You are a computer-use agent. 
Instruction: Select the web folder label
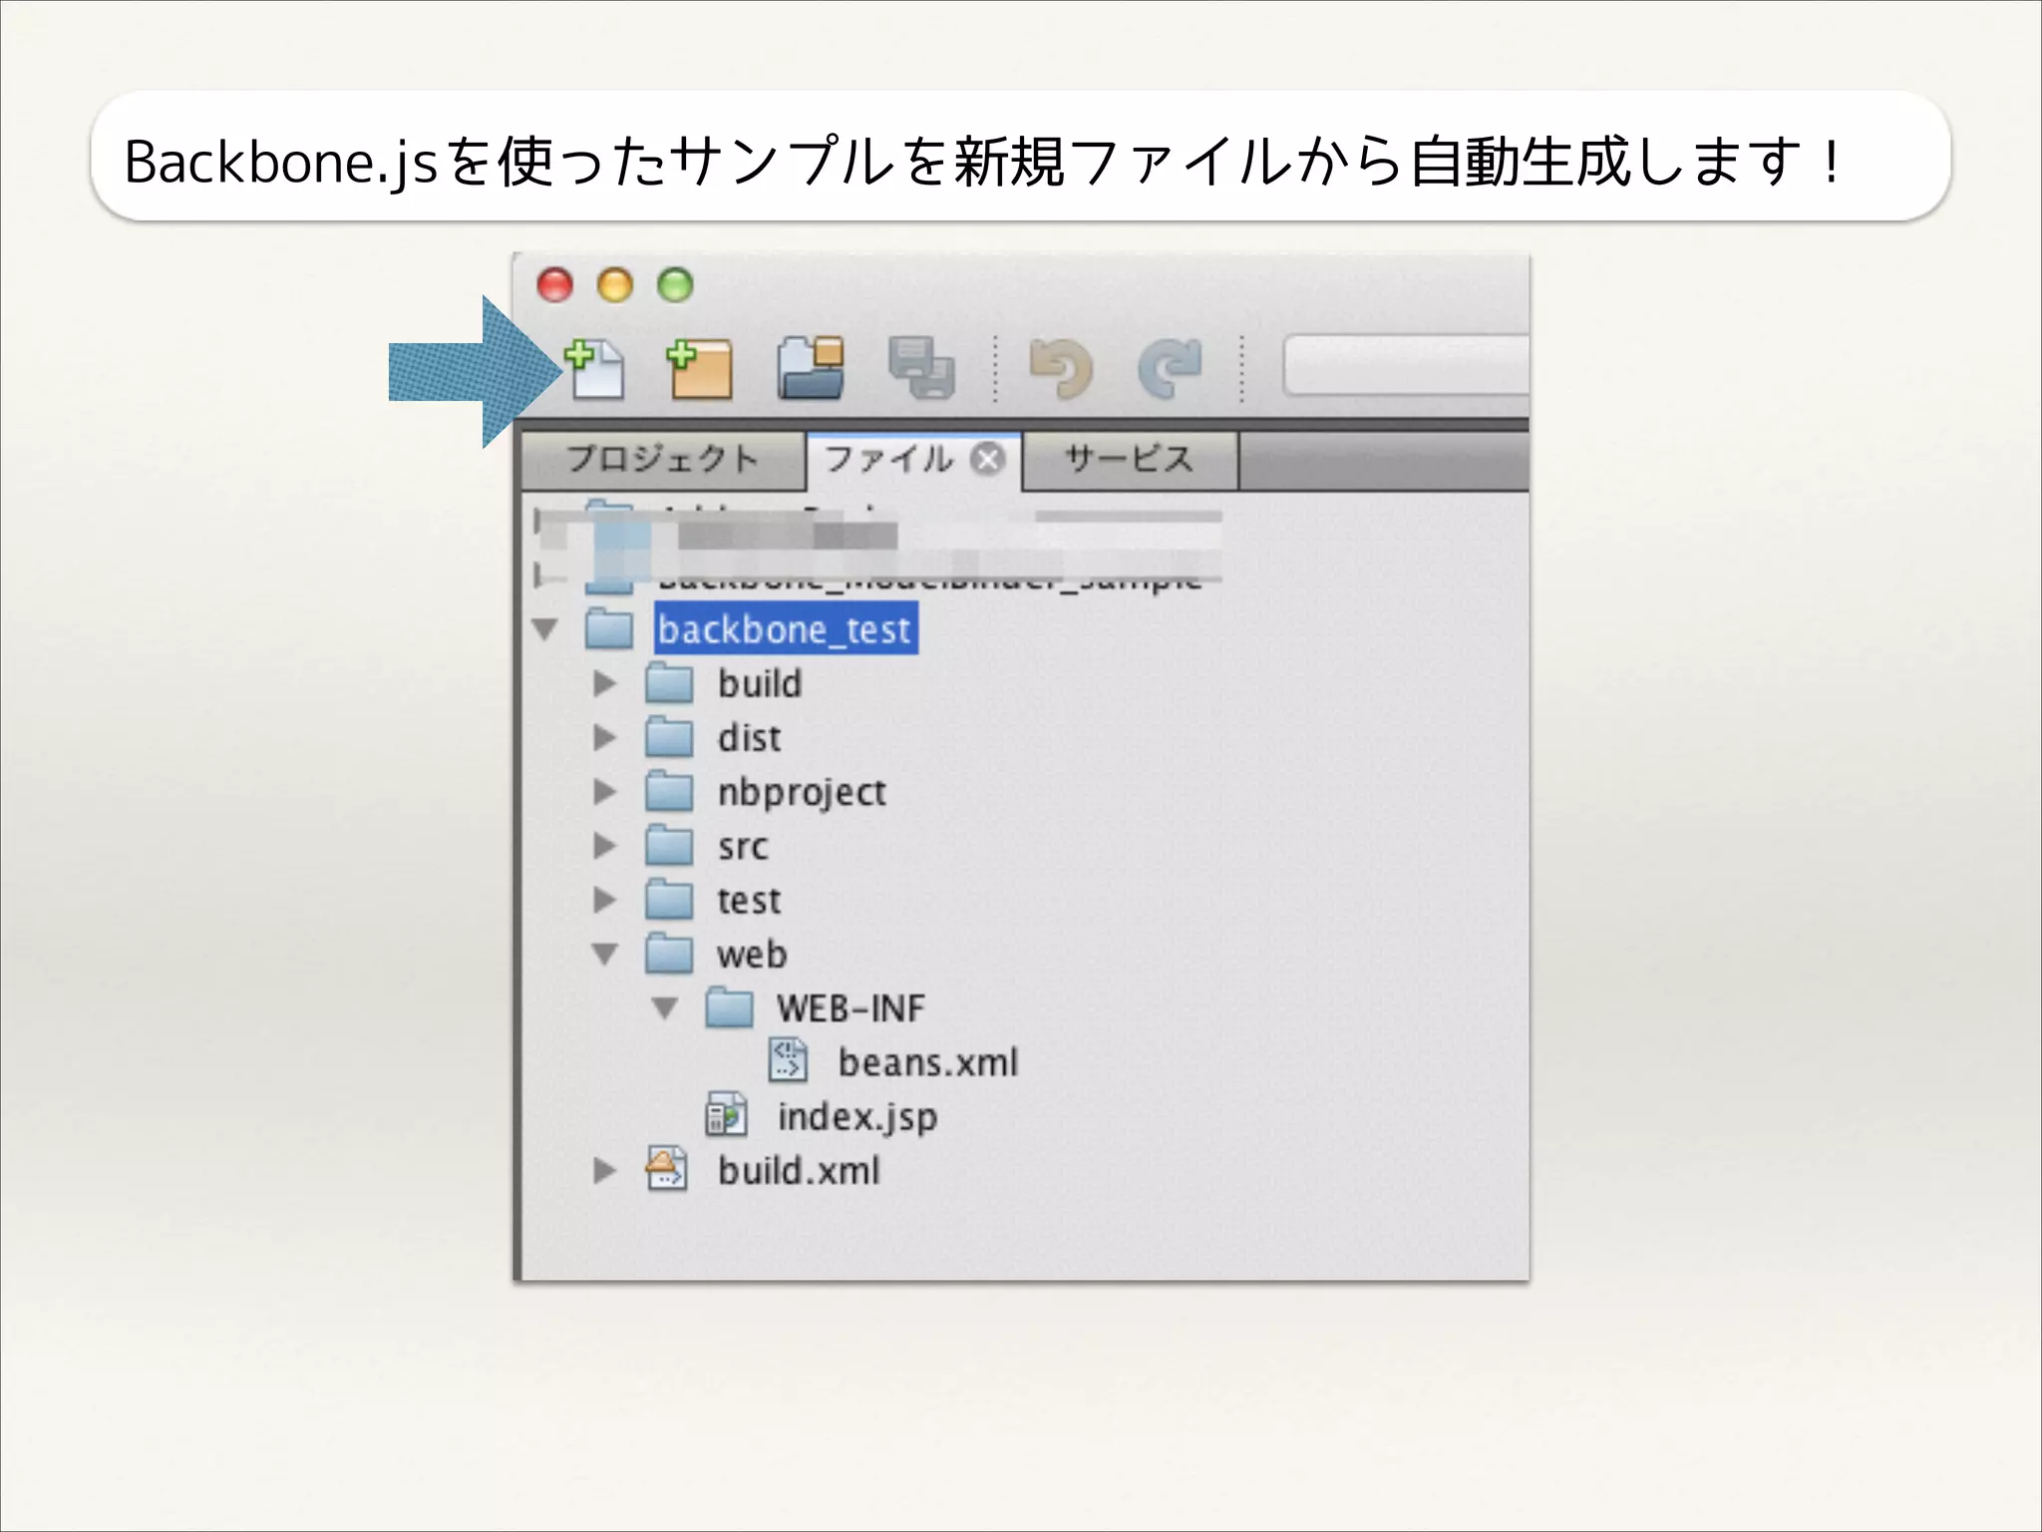752,955
